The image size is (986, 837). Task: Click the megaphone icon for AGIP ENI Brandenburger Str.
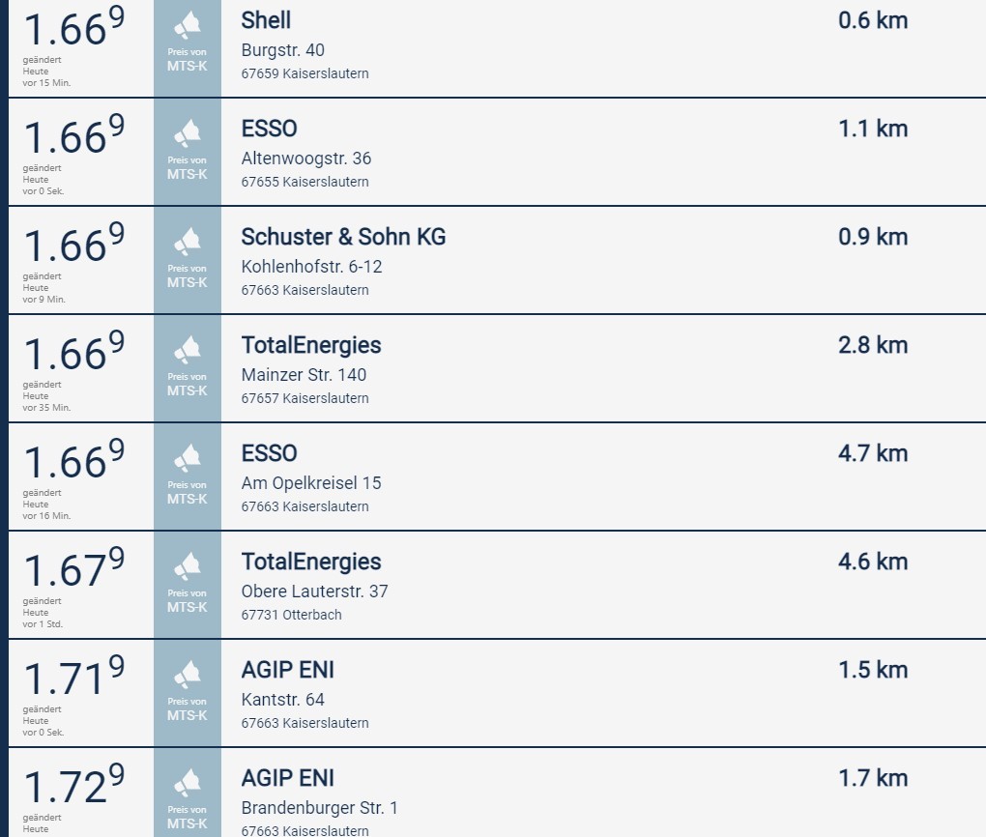point(187,784)
